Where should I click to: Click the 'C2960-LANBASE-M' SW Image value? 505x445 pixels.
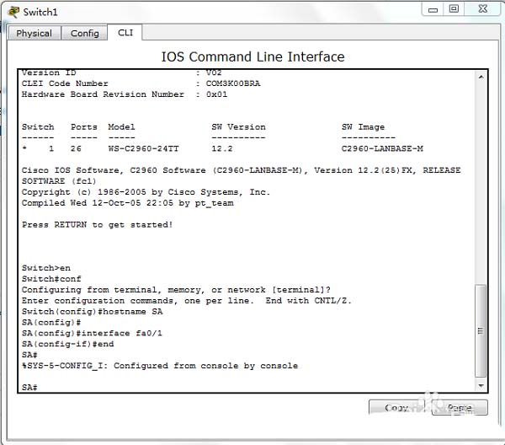[x=382, y=148]
